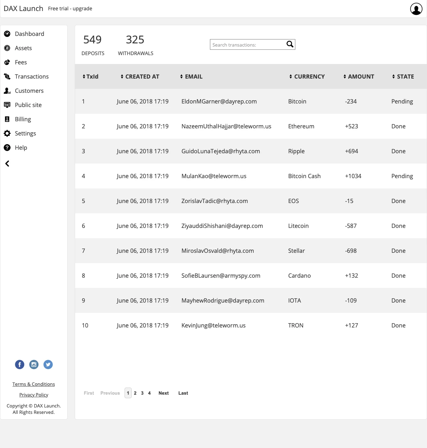The width and height of the screenshot is (427, 448).
Task: Select email ZorislavTadic@rhyta.com
Action: tap(215, 201)
